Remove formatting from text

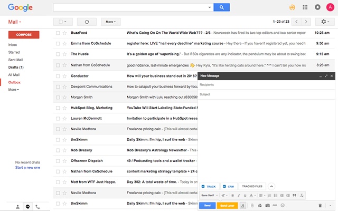coord(302,196)
